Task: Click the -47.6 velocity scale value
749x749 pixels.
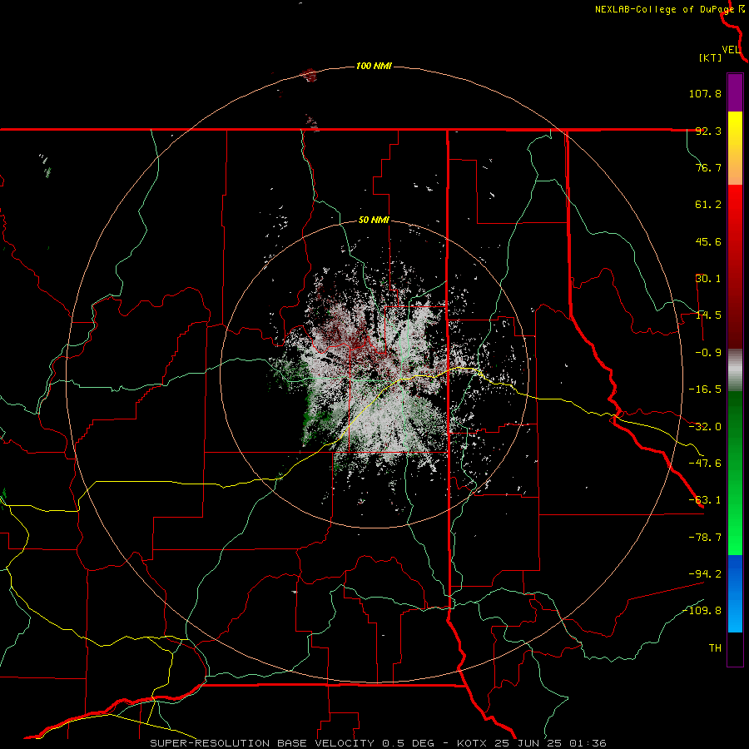Action: (x=705, y=464)
